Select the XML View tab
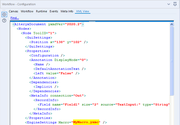 83,11
